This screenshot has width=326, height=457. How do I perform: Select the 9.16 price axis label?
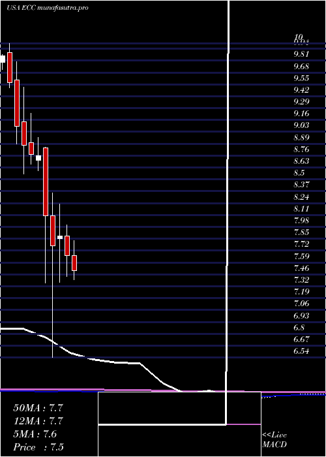point(301,114)
